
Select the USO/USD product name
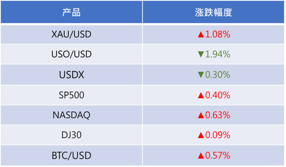point(71,54)
